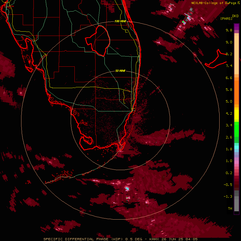This screenshot has height=241, width=241.
Task: Click the [PHAS] units label above color bar
Action: click(226, 18)
